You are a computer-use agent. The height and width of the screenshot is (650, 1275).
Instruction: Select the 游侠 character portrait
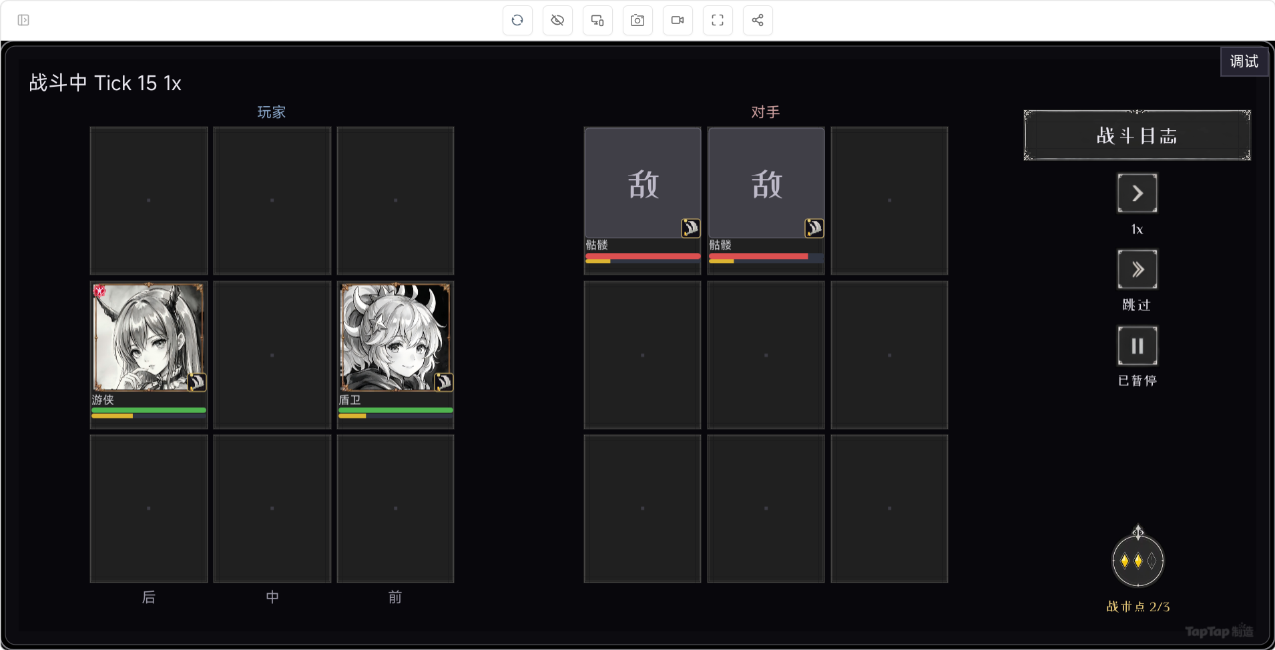coord(148,337)
